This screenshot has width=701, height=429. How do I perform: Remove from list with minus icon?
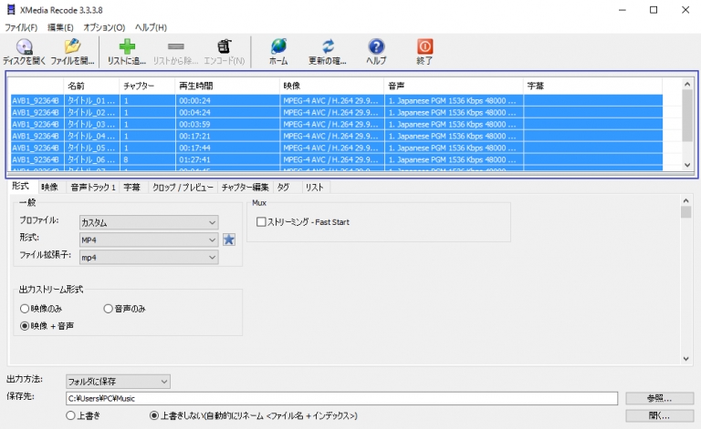click(175, 46)
